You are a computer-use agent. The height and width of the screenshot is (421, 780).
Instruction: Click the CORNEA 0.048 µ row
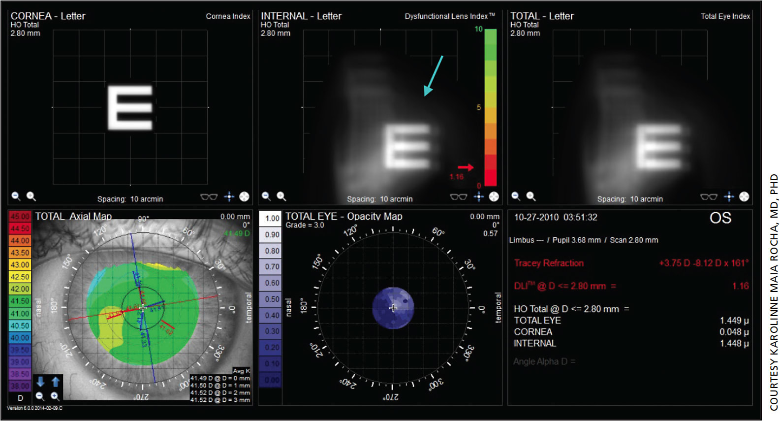pyautogui.click(x=631, y=332)
